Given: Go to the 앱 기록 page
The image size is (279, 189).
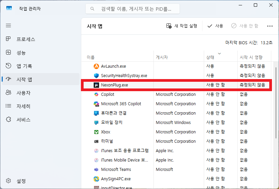Looking at the screenshot, I should pyautogui.click(x=41, y=66).
